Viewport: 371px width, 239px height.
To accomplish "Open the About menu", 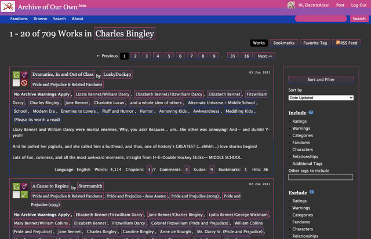I will tap(77, 19).
